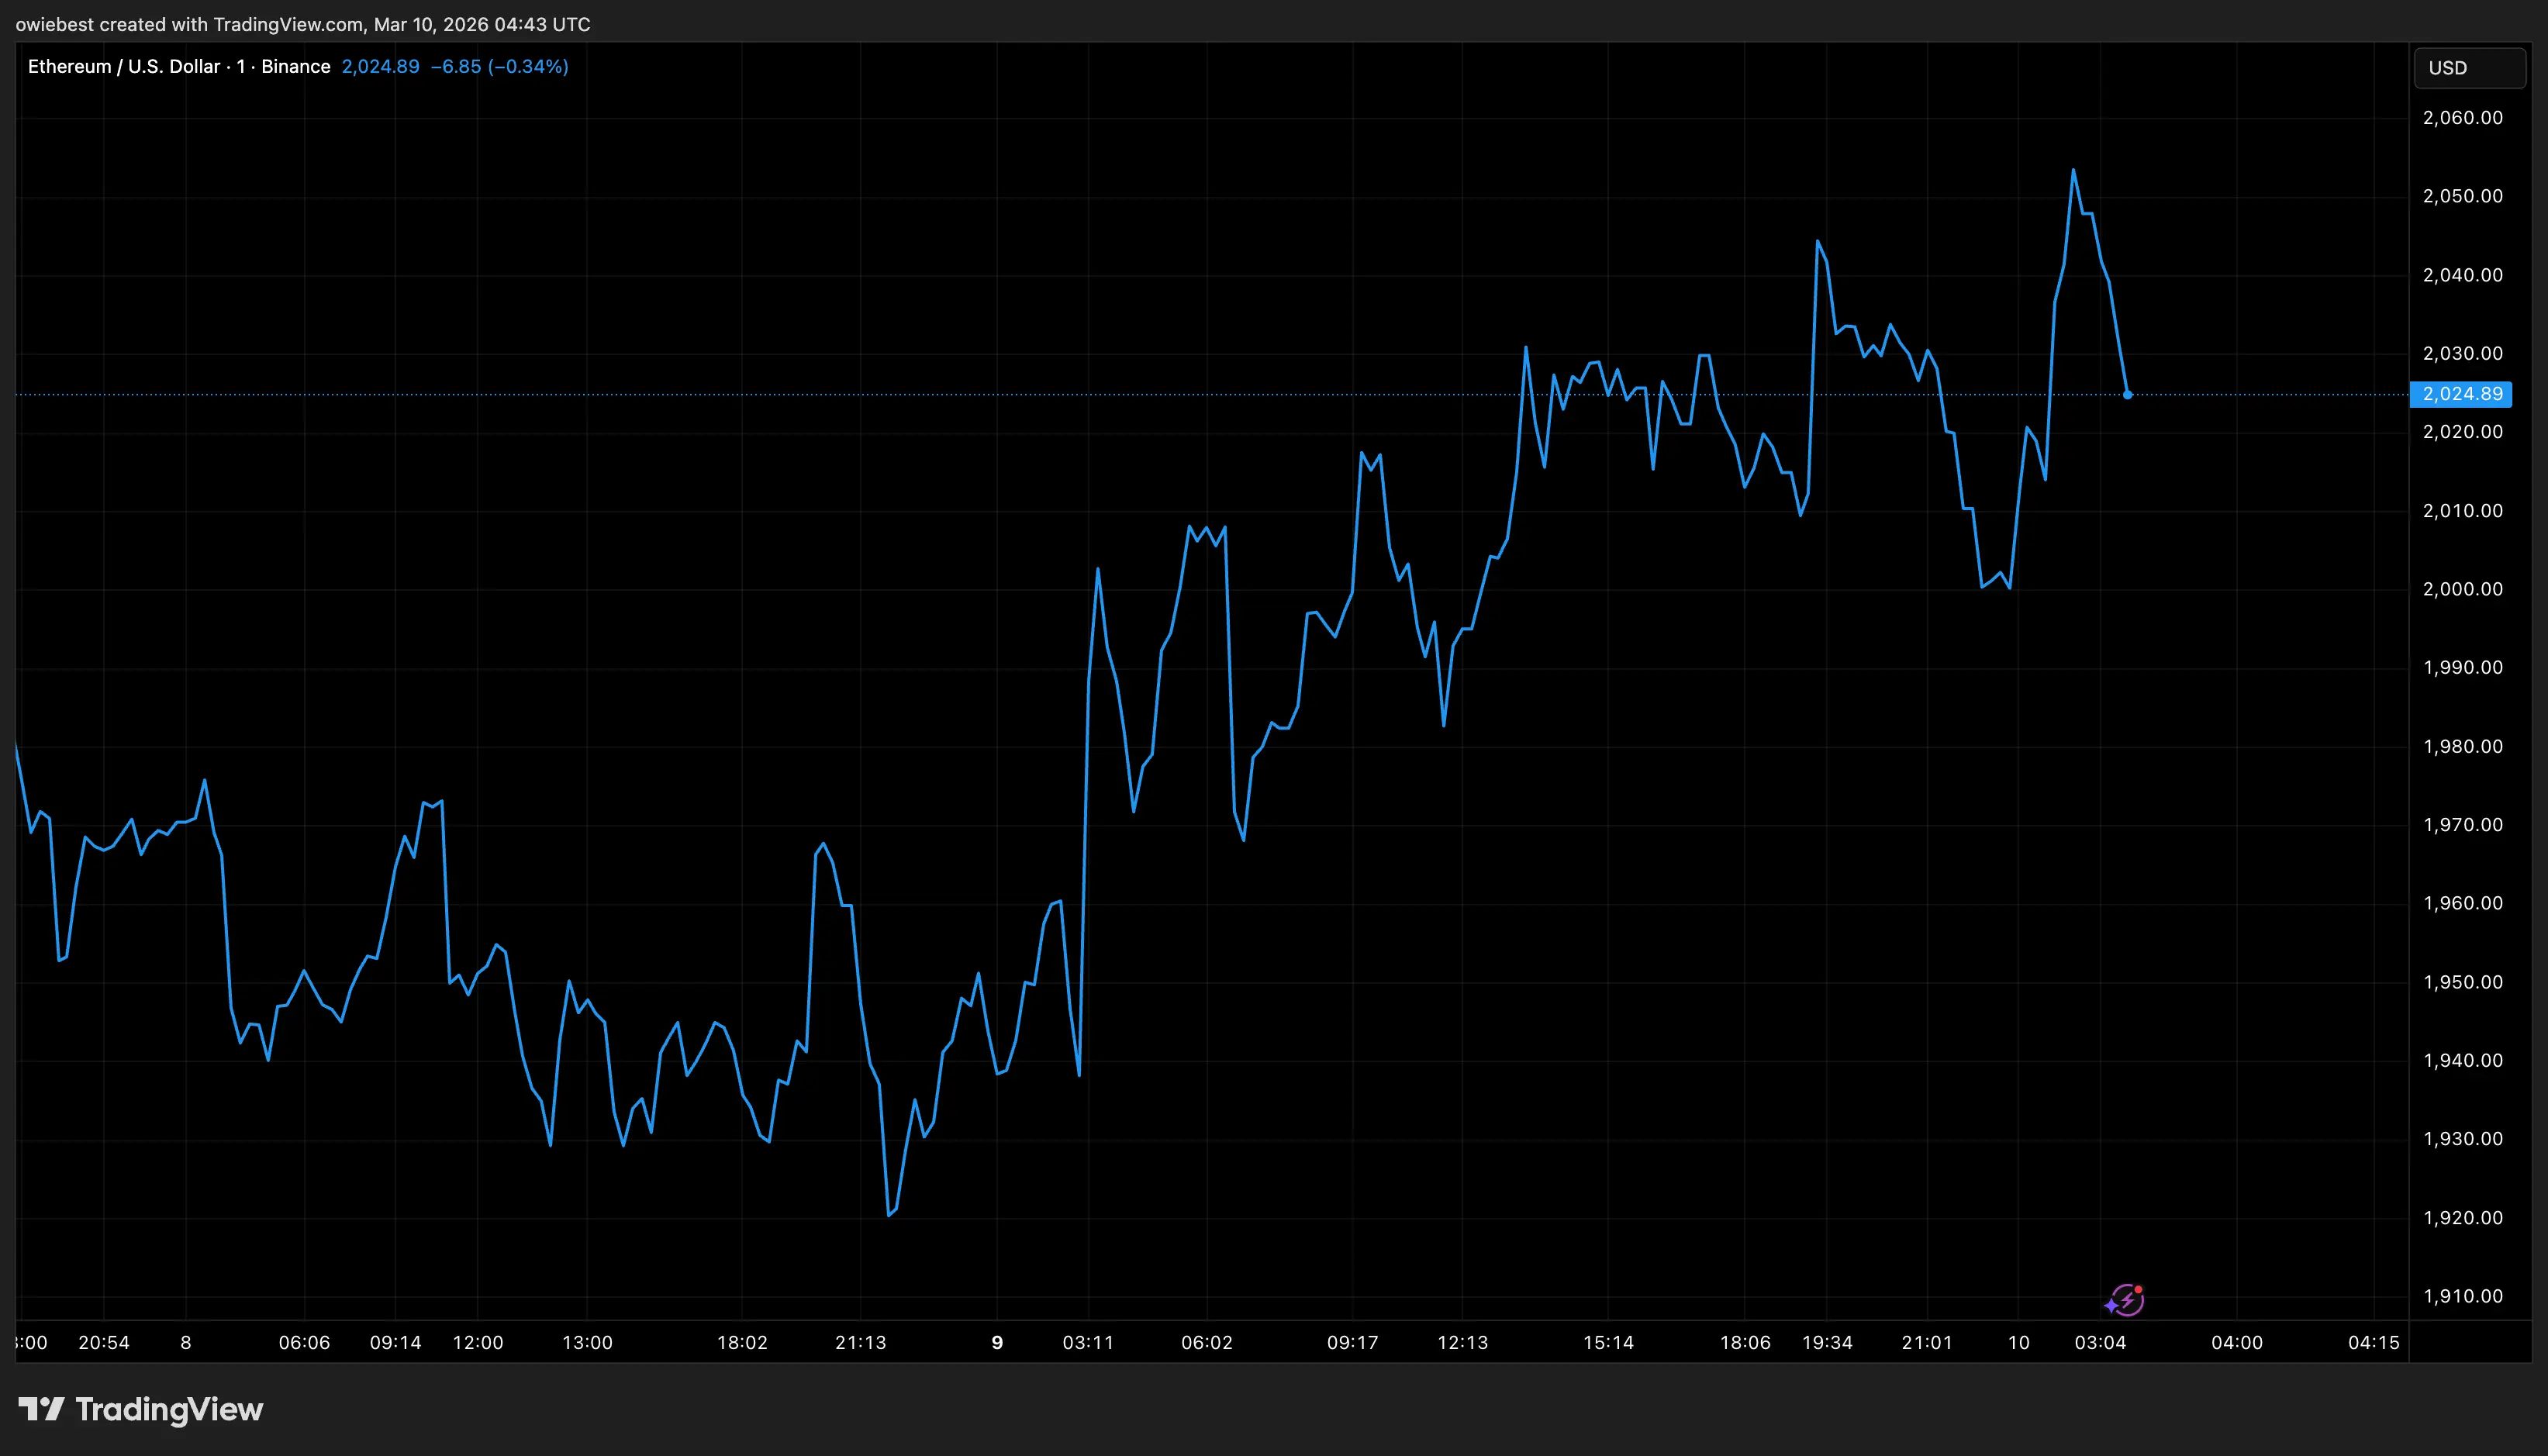Image resolution: width=2548 pixels, height=1456 pixels.
Task: Click the 12:00 time axis label
Action: [478, 1342]
